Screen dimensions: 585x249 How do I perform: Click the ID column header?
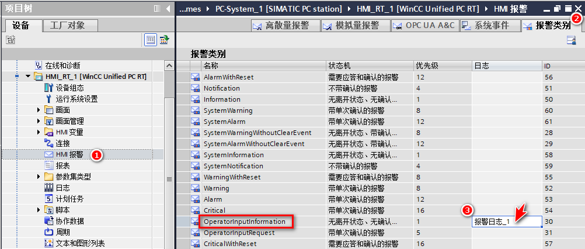[564, 66]
